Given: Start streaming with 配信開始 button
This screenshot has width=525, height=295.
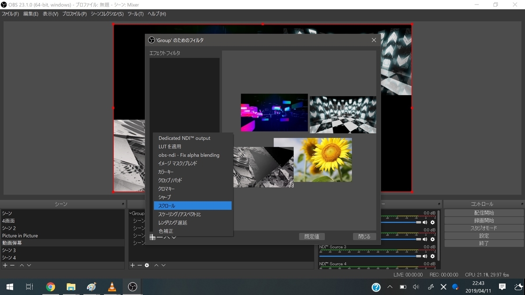Looking at the screenshot, I should coord(484,213).
